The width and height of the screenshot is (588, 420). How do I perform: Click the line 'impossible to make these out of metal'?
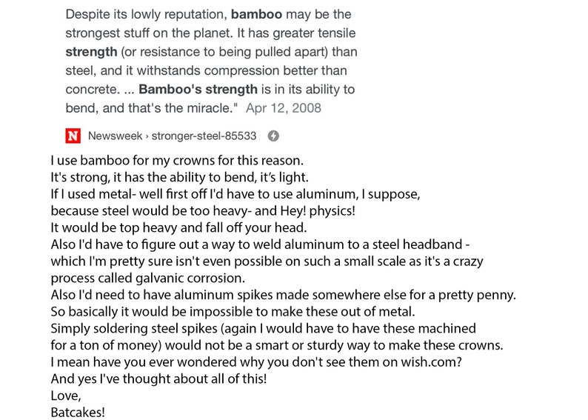(x=233, y=312)
